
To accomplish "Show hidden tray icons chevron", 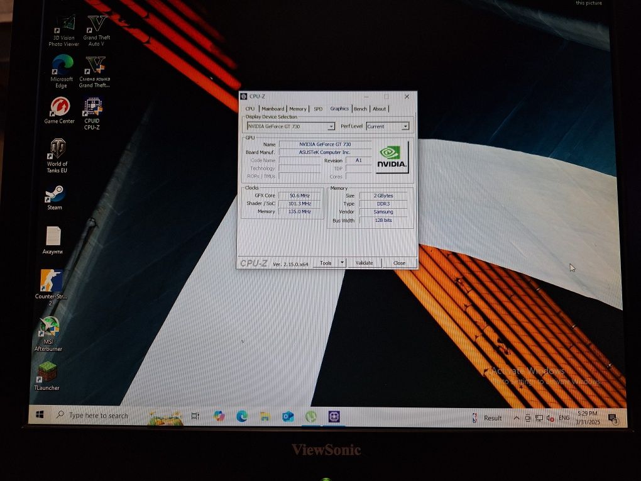I will (517, 418).
